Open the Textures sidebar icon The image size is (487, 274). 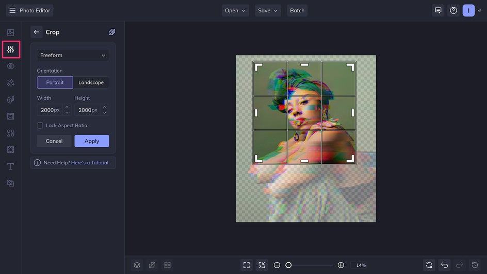click(10, 150)
